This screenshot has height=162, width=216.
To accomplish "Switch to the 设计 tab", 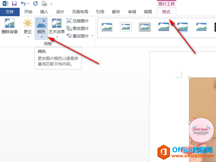I will 60,12.
